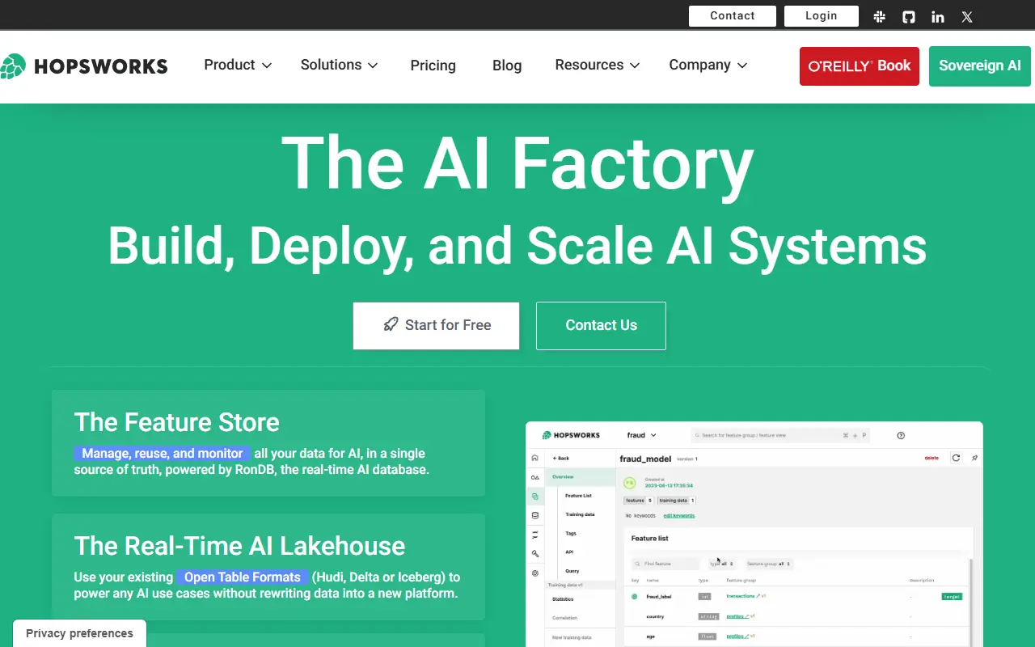Click the Login button
This screenshot has width=1035, height=647.
[x=821, y=16]
